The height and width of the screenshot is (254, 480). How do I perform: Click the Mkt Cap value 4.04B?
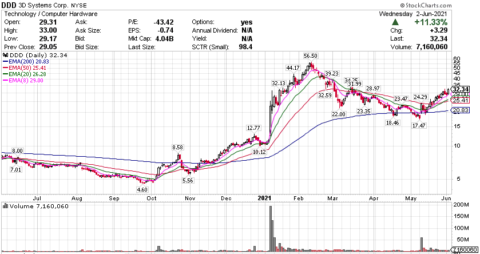pos(165,38)
